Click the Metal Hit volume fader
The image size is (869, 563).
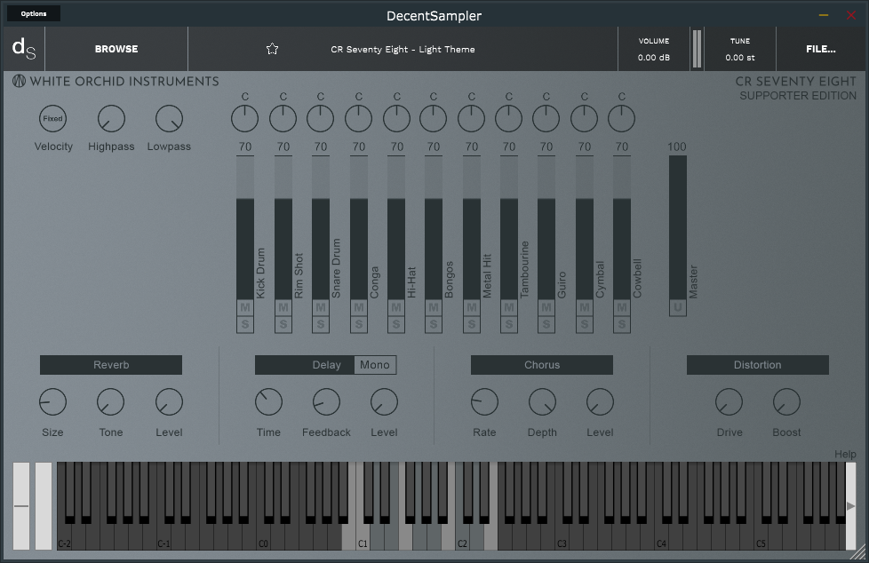pyautogui.click(x=472, y=227)
